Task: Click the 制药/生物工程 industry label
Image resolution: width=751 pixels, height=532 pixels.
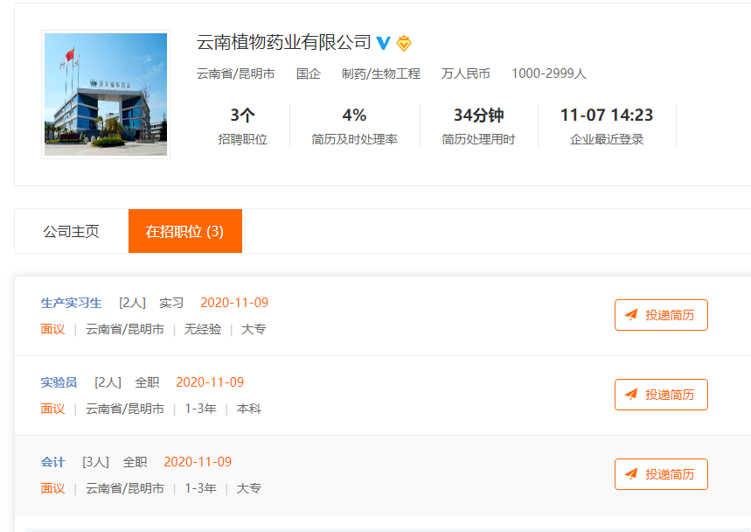Action: click(x=381, y=73)
